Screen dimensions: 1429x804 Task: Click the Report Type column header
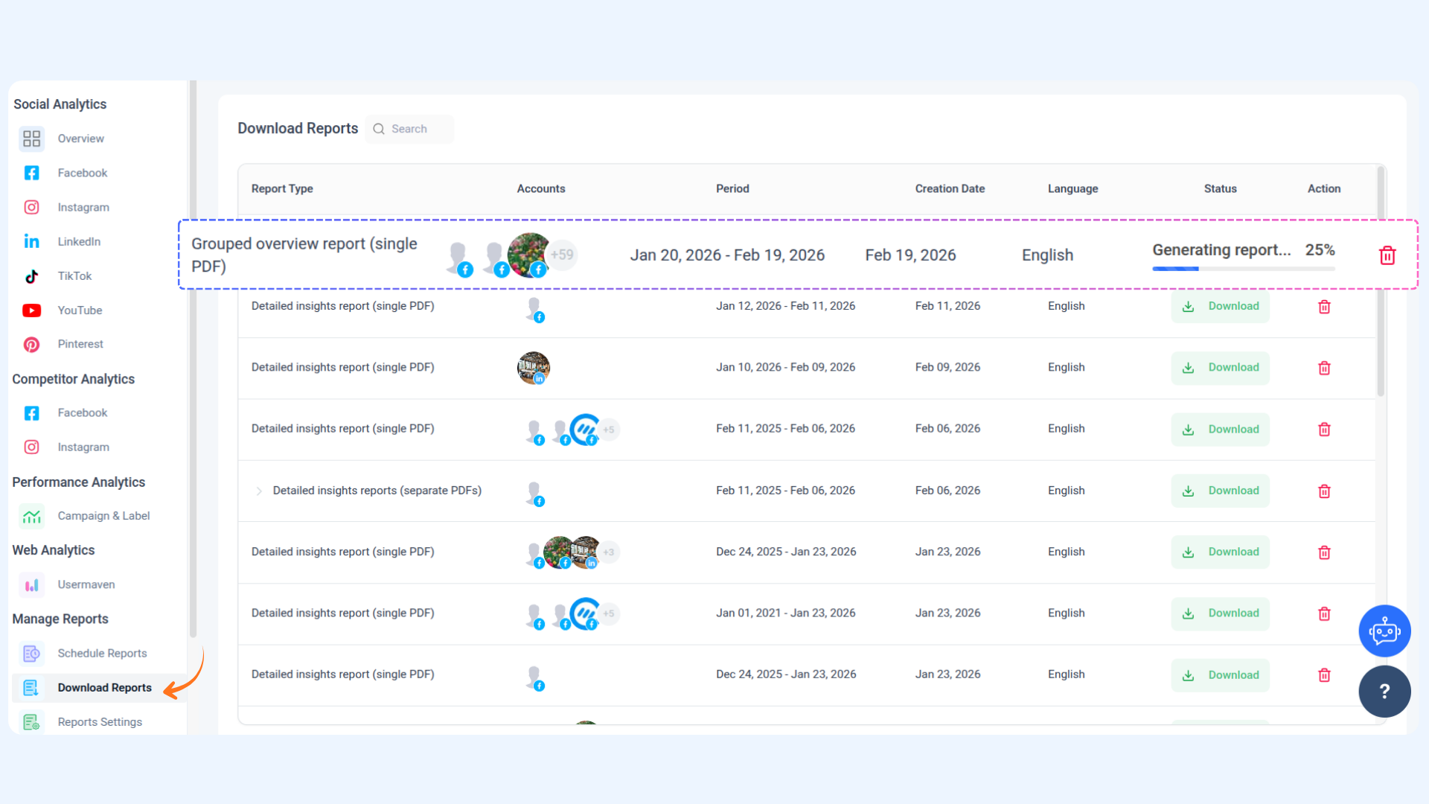pyautogui.click(x=282, y=189)
